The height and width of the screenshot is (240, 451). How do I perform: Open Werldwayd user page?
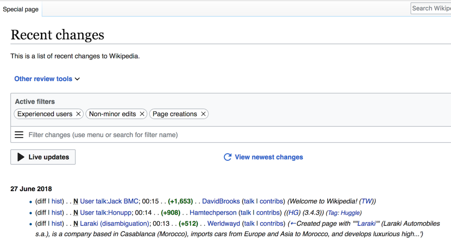pos(223,224)
